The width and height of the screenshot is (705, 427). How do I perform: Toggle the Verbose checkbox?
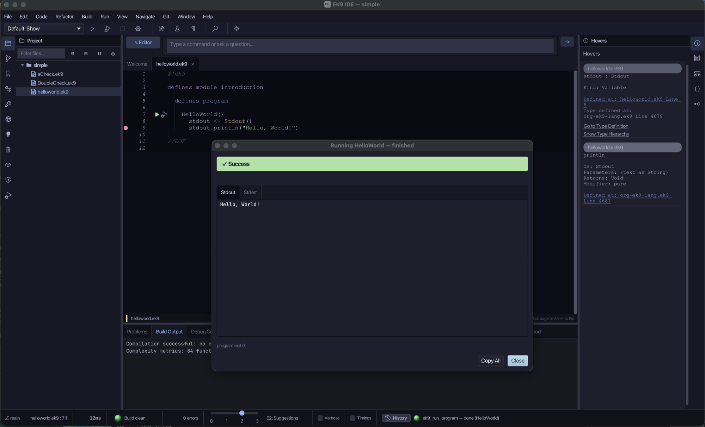[x=320, y=418]
